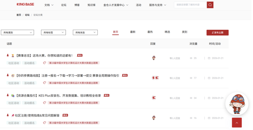Click the red K avatar on third topic
This screenshot has width=253, height=130.
coord(154,98)
